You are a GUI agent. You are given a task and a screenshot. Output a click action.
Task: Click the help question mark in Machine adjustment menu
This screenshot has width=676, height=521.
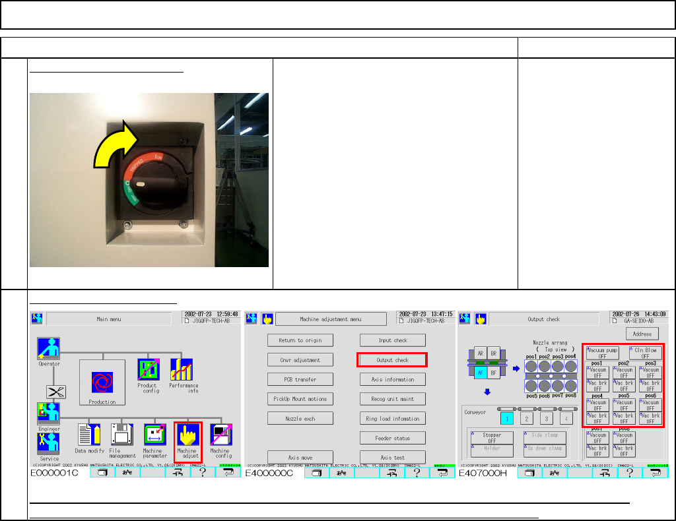[417, 473]
